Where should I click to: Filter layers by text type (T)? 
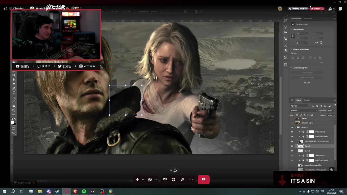point(321,106)
